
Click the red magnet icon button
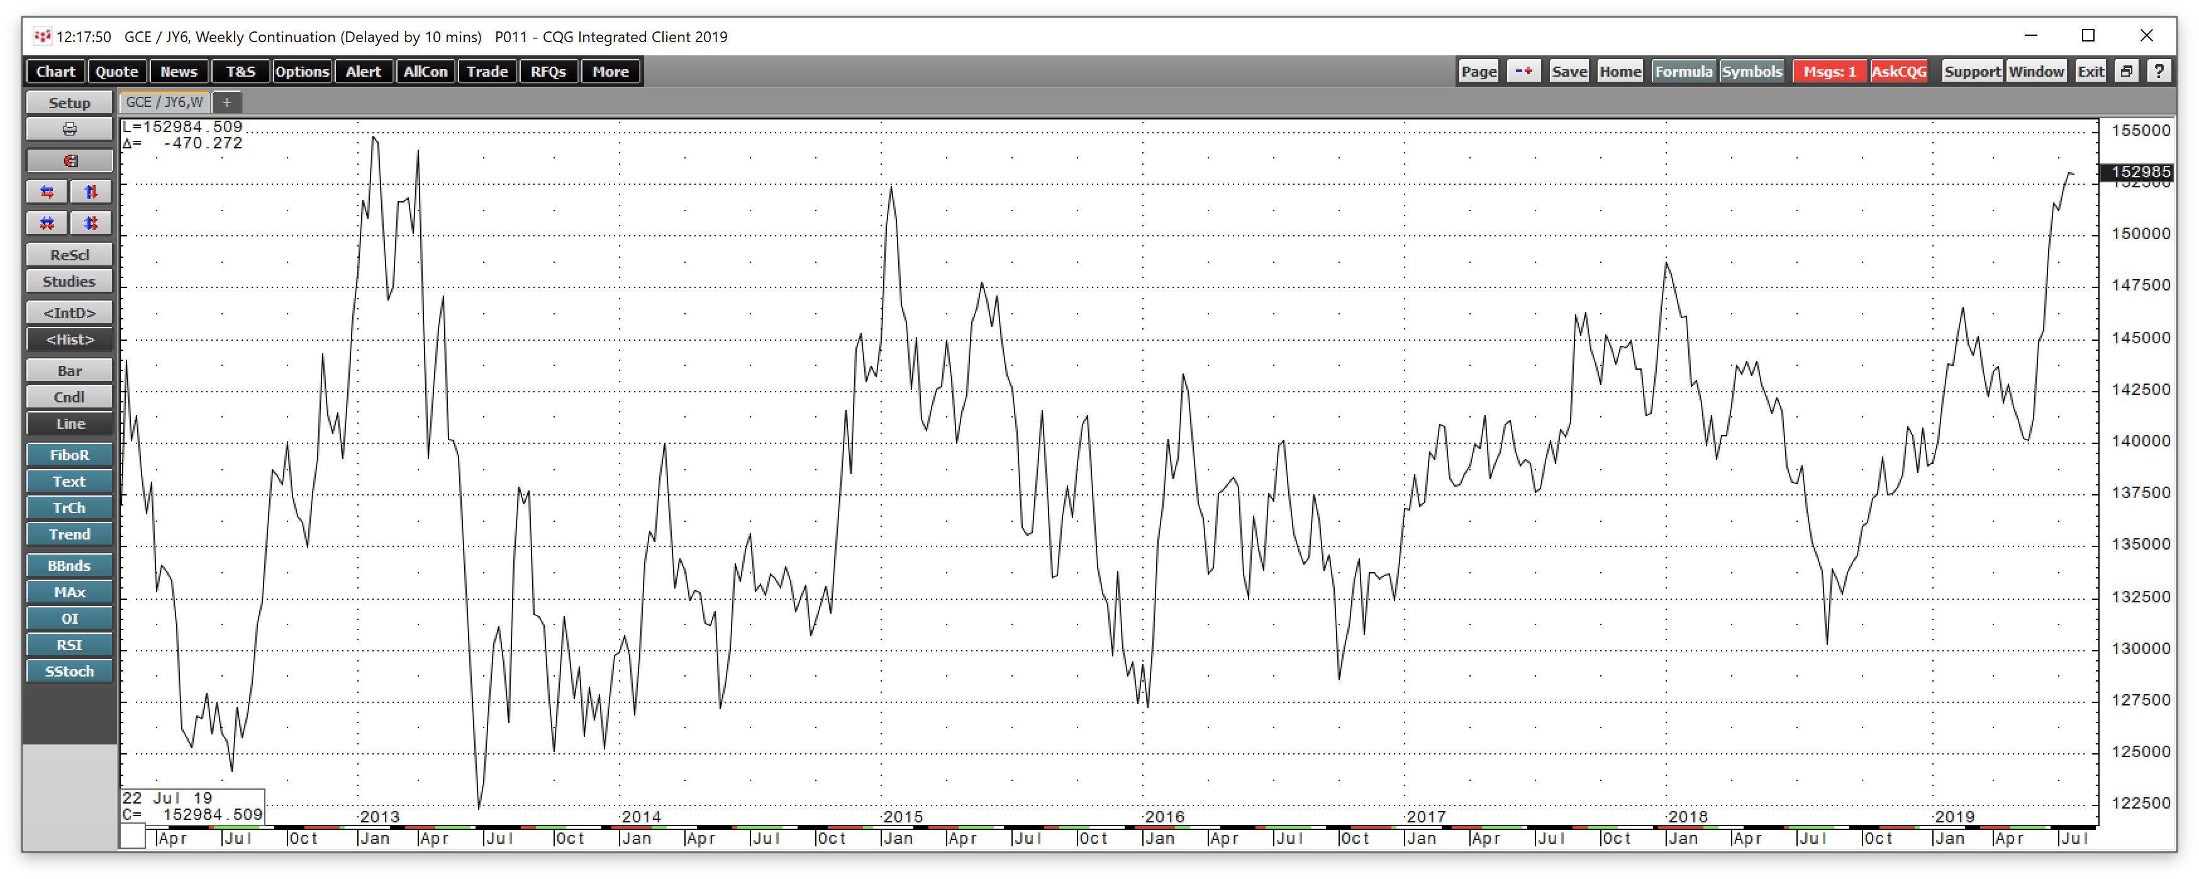tap(69, 160)
